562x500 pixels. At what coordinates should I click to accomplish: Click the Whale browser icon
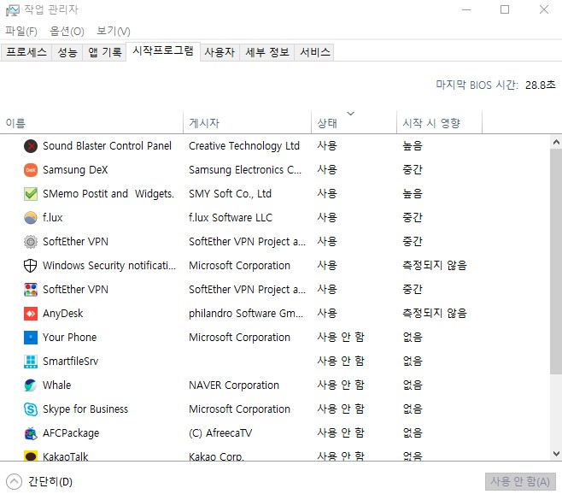click(x=31, y=385)
